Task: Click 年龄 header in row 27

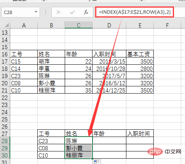Action: [x=109, y=133]
